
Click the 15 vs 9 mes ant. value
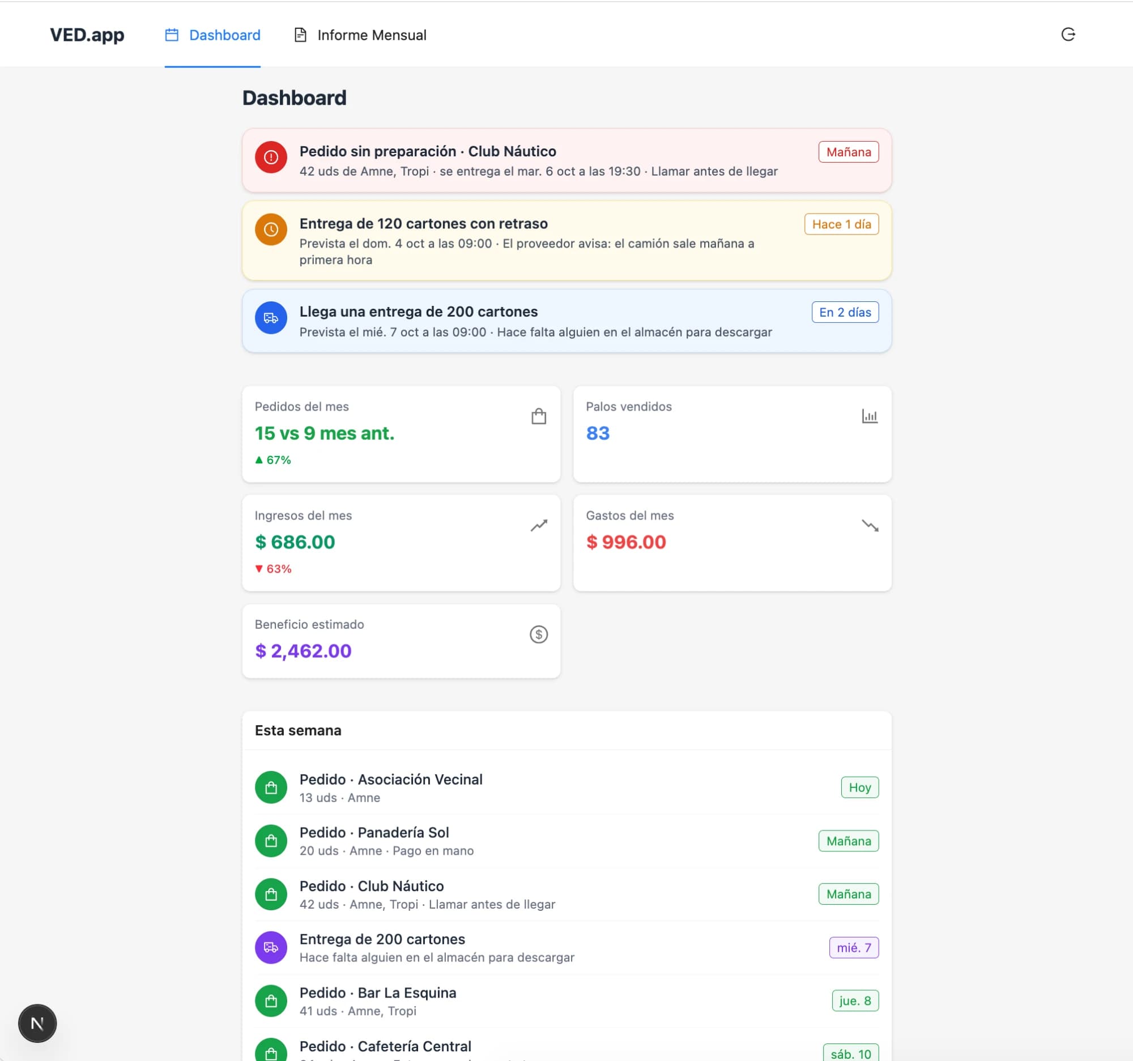[324, 433]
